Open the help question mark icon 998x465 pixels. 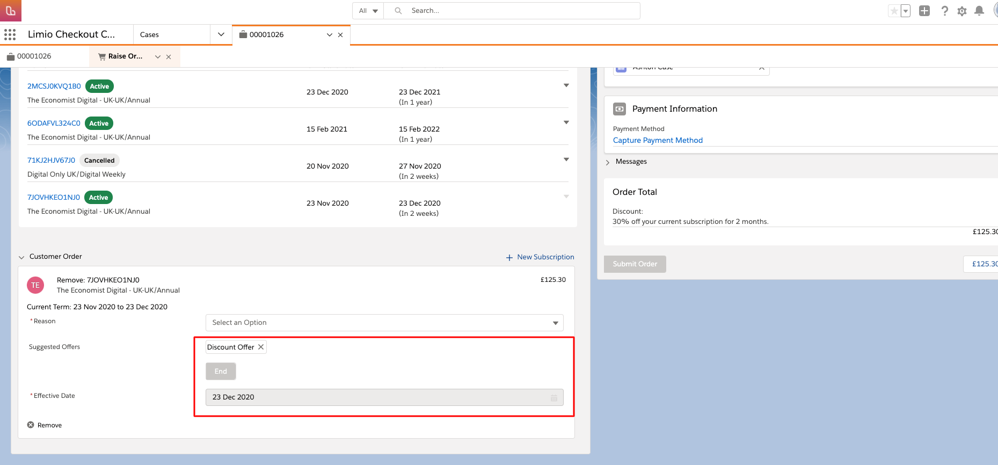pyautogui.click(x=944, y=11)
